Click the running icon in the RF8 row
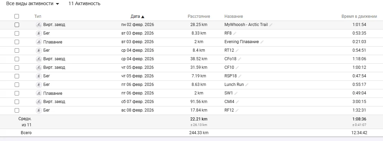This screenshot has width=383, height=141. pos(39,33)
